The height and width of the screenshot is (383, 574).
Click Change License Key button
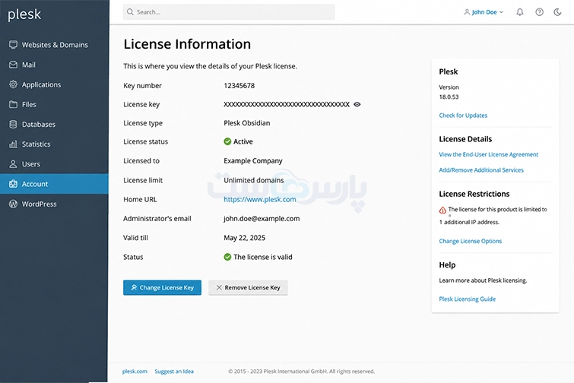162,287
